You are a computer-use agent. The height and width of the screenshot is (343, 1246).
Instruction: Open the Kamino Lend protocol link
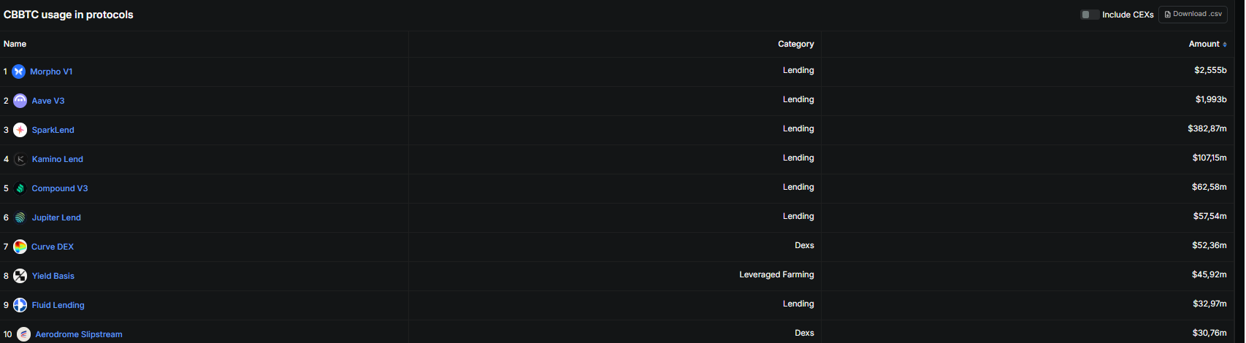(58, 159)
